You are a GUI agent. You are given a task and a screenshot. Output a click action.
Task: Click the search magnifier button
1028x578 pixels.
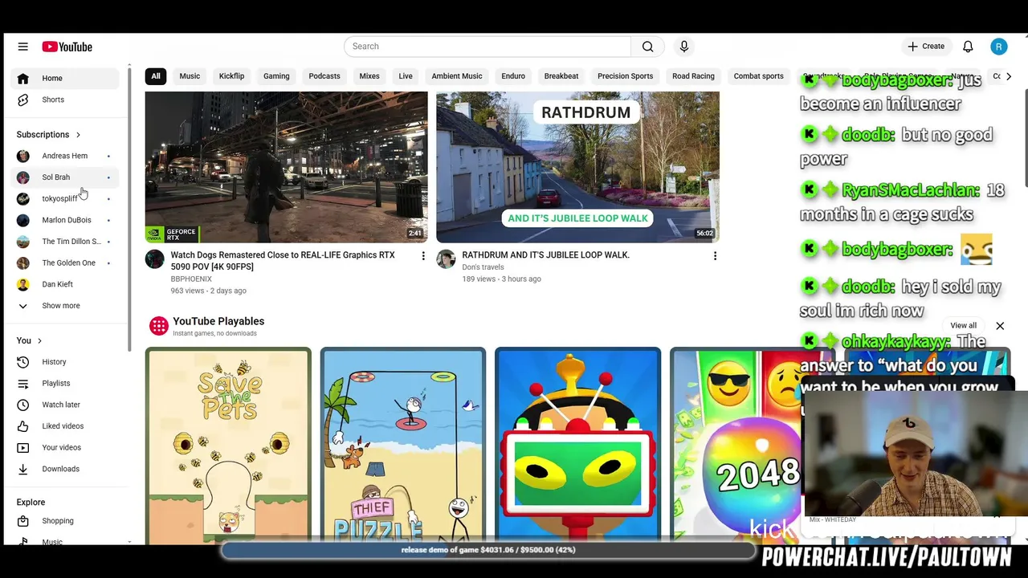tap(647, 47)
